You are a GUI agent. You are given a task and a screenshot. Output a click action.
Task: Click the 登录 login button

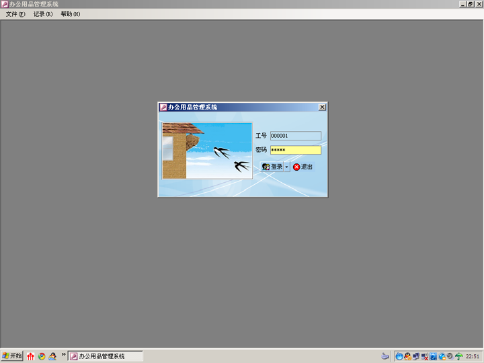[272, 167]
